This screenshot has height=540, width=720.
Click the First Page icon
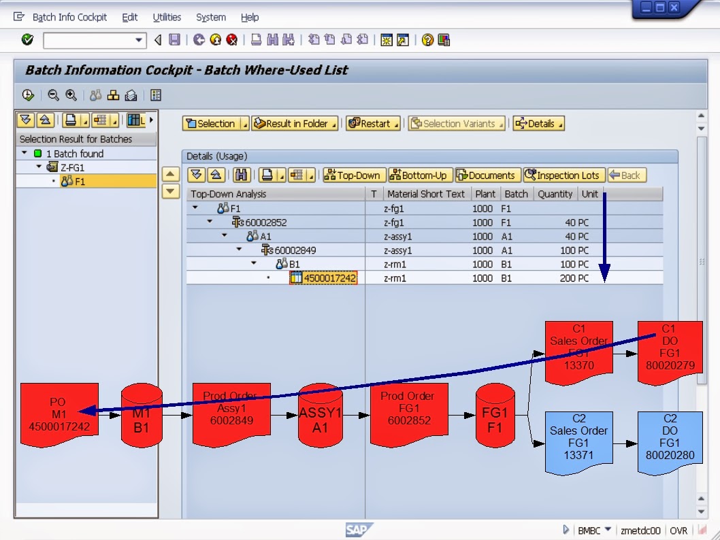[314, 40]
